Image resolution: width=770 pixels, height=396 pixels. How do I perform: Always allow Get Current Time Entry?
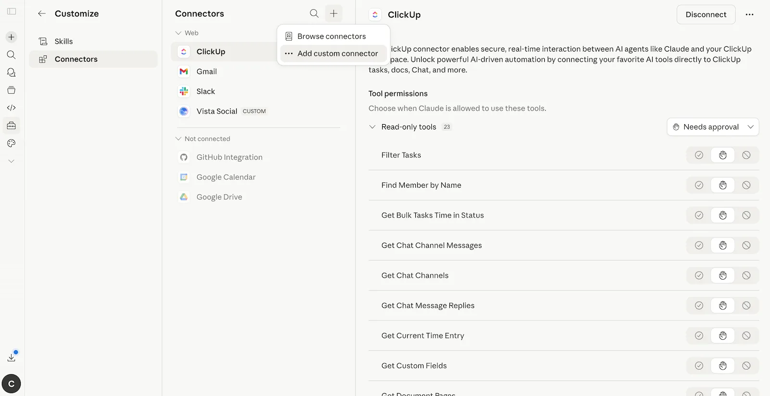(x=699, y=335)
